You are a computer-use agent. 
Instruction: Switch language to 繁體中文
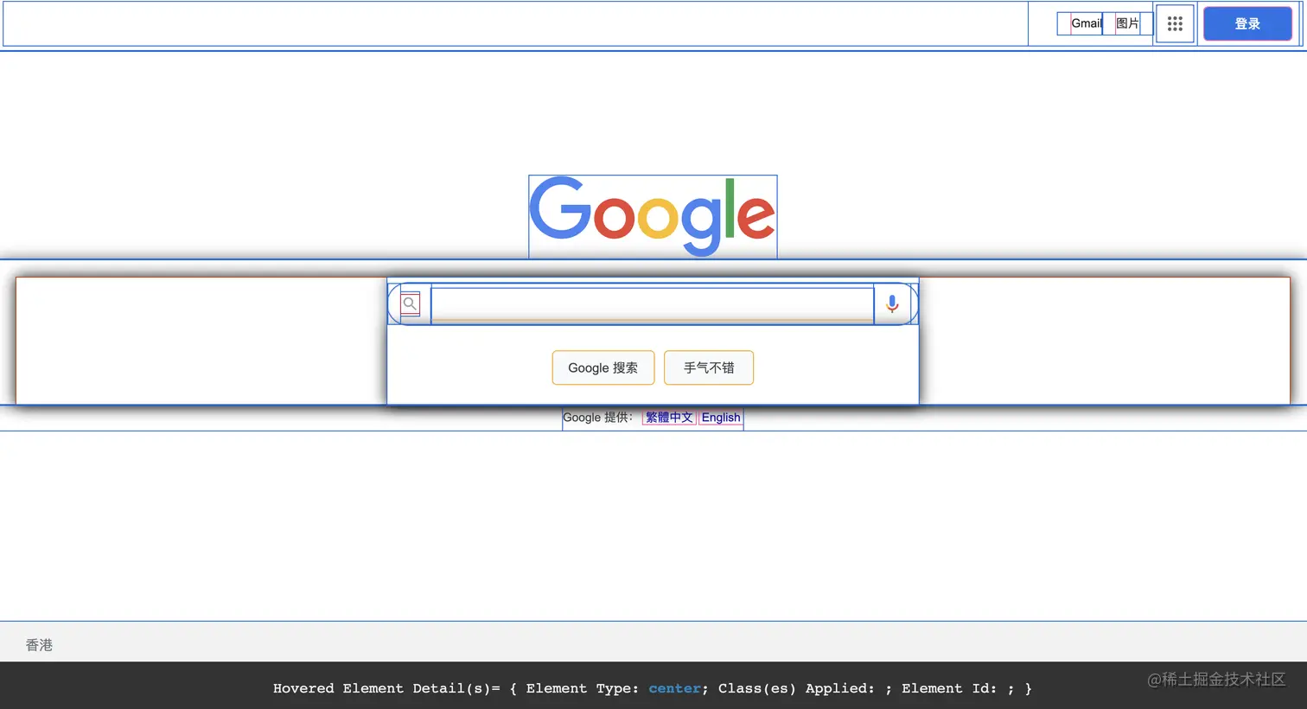pos(669,418)
